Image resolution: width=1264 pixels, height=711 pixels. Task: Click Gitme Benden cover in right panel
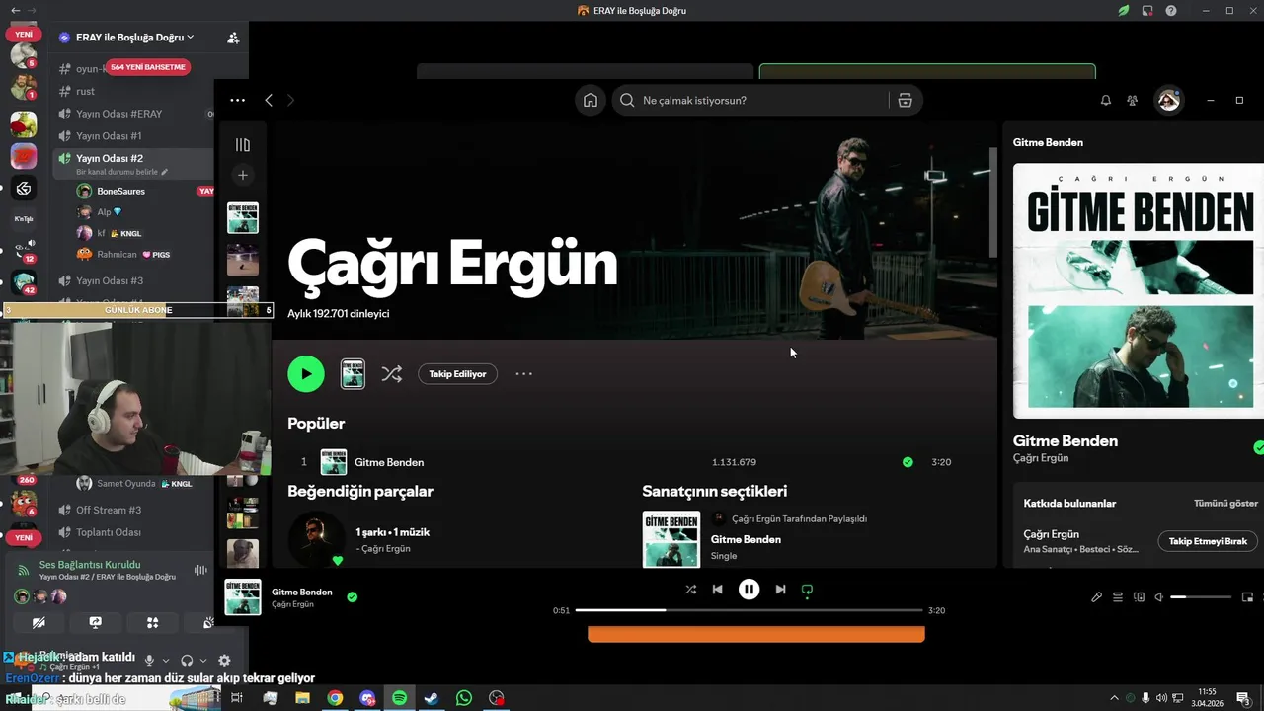pos(1139,290)
